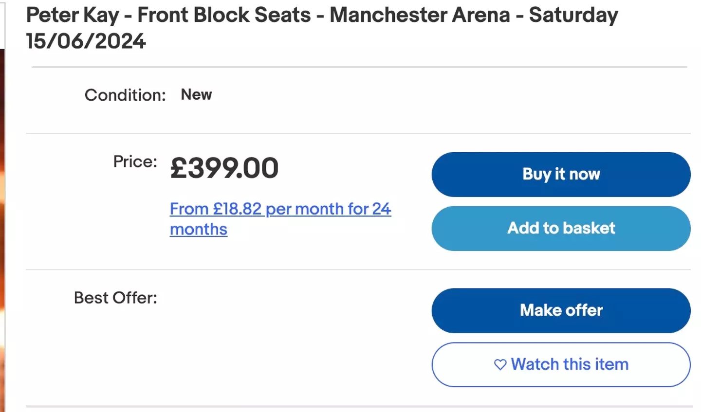Click 'Peter Kay' in the listing title
This screenshot has width=701, height=412.
point(73,15)
